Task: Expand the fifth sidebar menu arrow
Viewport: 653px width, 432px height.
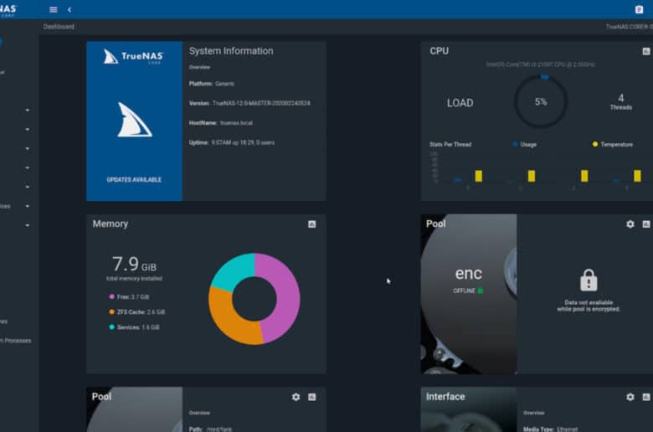Action: click(27, 187)
